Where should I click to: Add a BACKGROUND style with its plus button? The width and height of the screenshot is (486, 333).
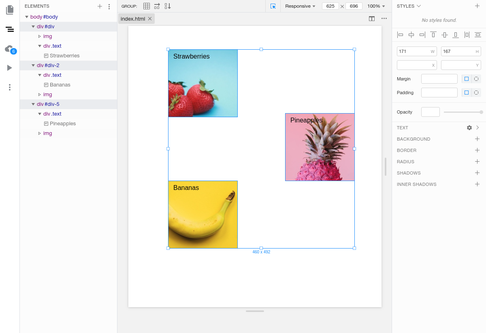477,139
